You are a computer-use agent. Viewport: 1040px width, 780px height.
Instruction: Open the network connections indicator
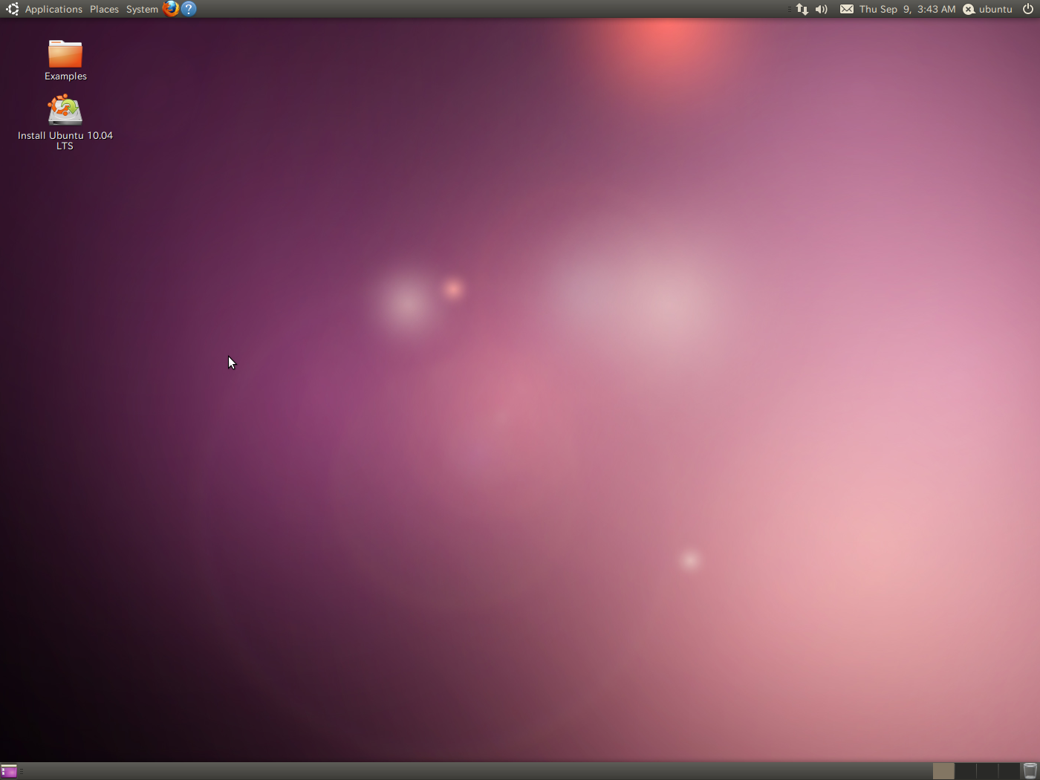(x=802, y=9)
